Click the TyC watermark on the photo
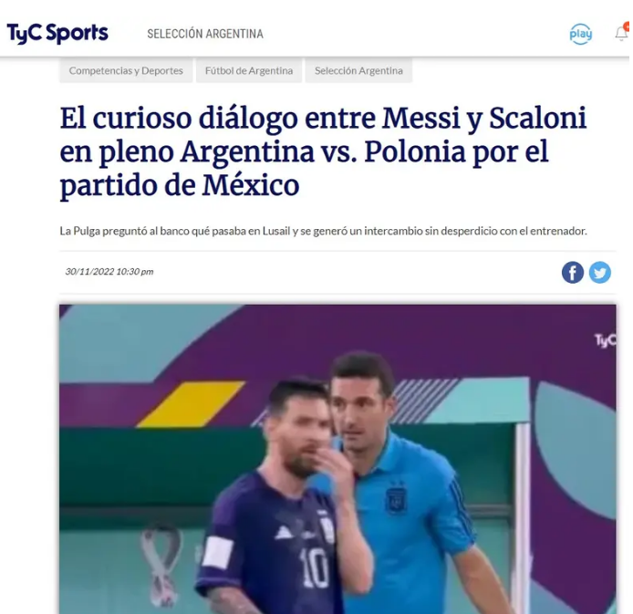633x614 pixels. click(x=606, y=340)
